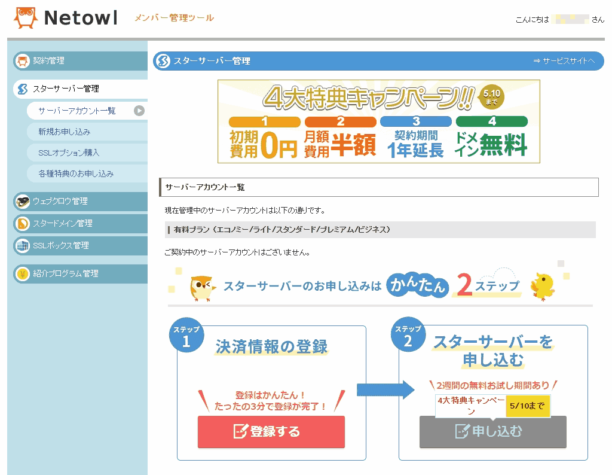Follow the ⇒ サービスサイトへ link

pos(564,61)
